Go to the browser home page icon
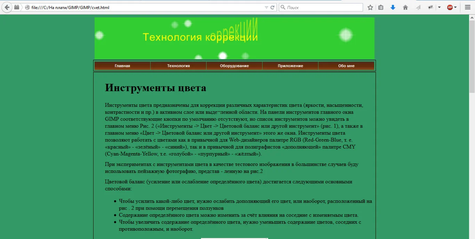Viewport: 475px width, 239px height. 405,7
